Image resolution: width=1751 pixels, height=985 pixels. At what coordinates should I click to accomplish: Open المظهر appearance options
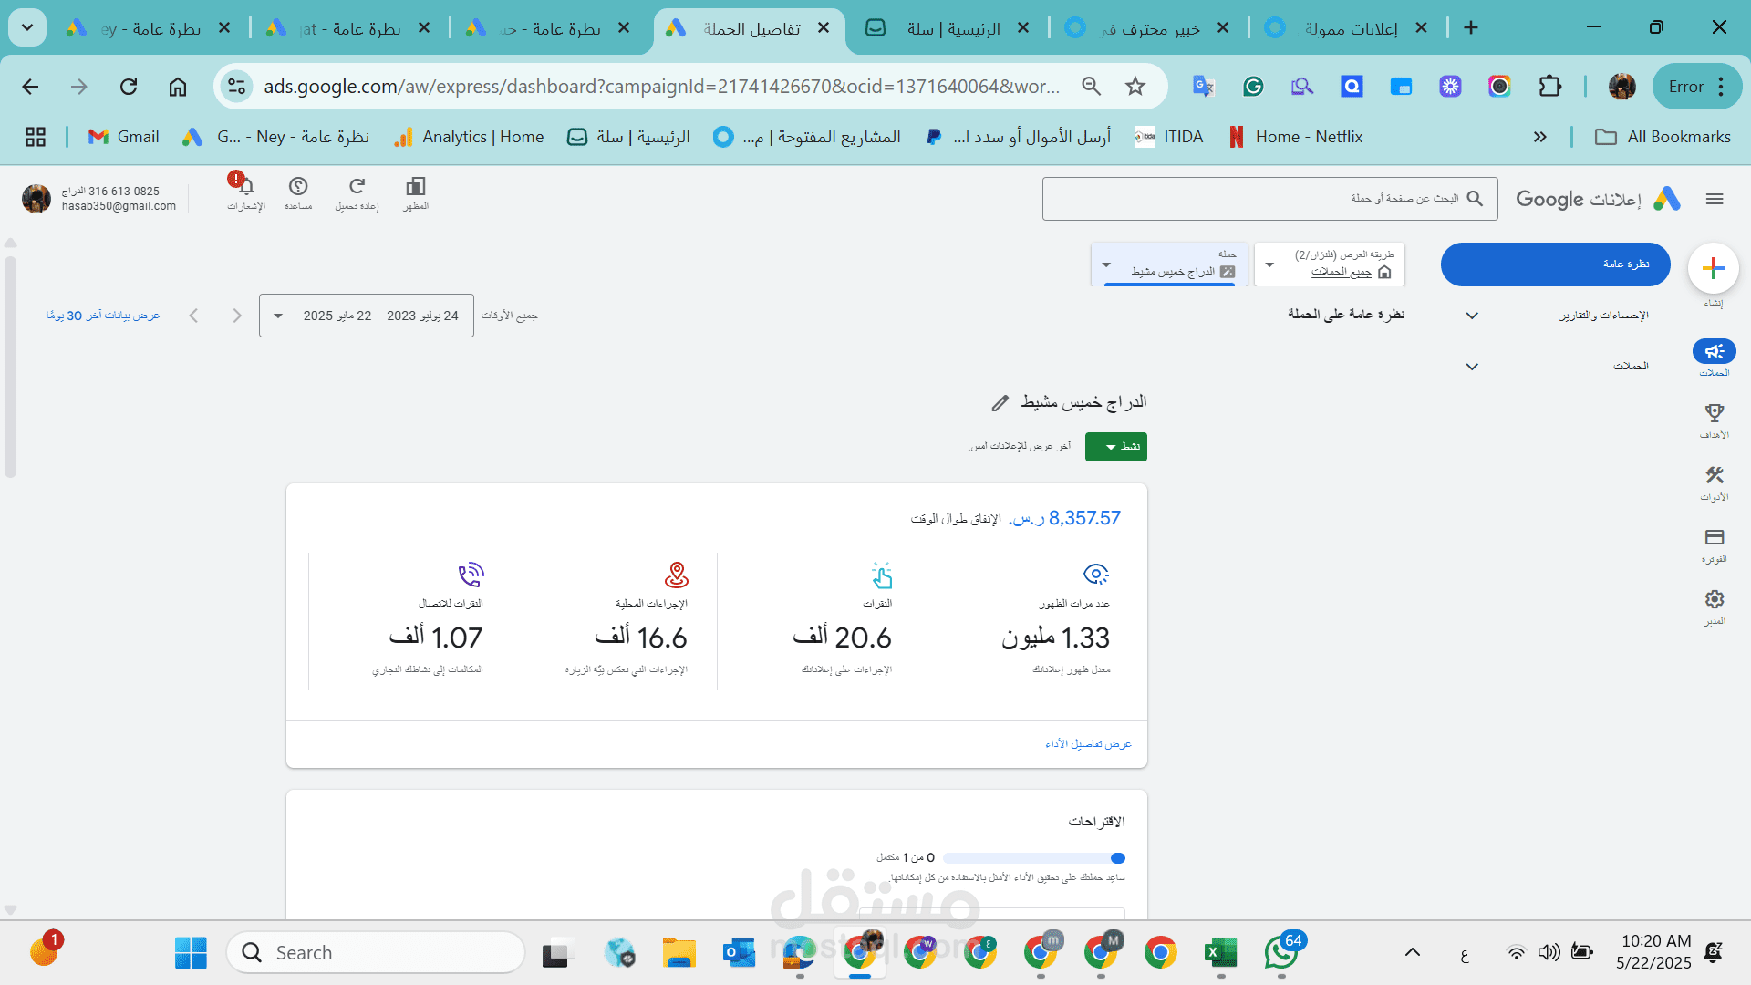[x=415, y=189]
